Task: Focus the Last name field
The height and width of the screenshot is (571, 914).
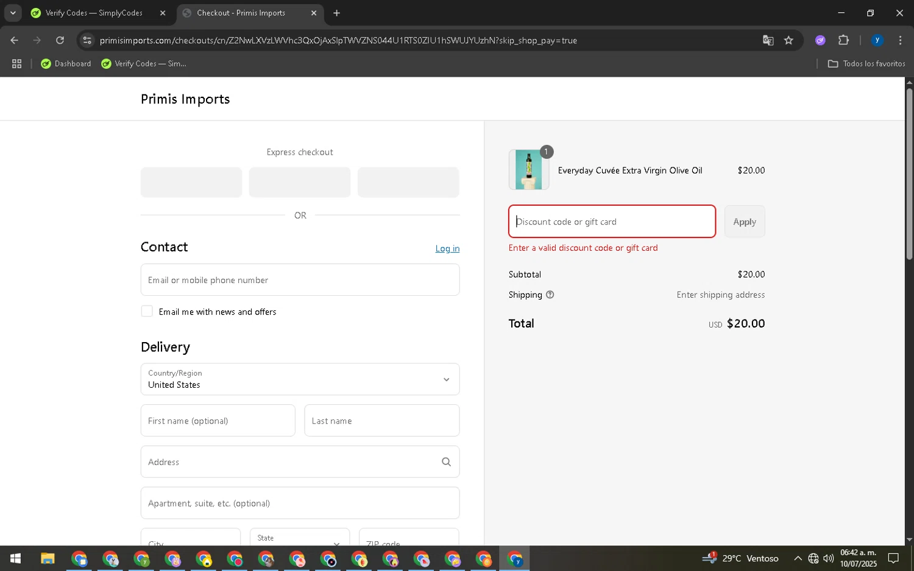Action: coord(381,421)
